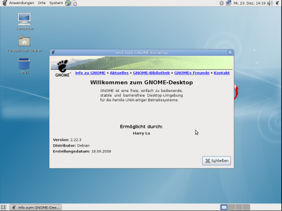Select the Computer desktop icon

(x=24, y=22)
